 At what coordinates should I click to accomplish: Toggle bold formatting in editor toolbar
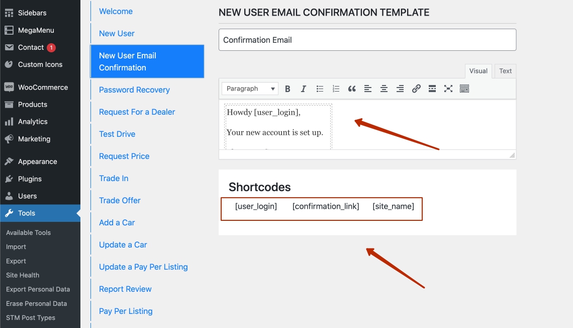[288, 89]
